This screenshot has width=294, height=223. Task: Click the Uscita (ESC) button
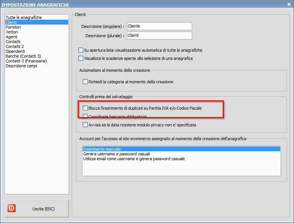coord(37,209)
